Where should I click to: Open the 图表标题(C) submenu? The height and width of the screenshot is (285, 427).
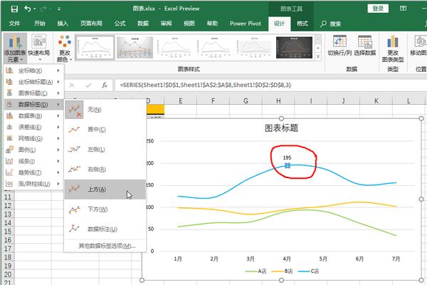[x=33, y=93]
